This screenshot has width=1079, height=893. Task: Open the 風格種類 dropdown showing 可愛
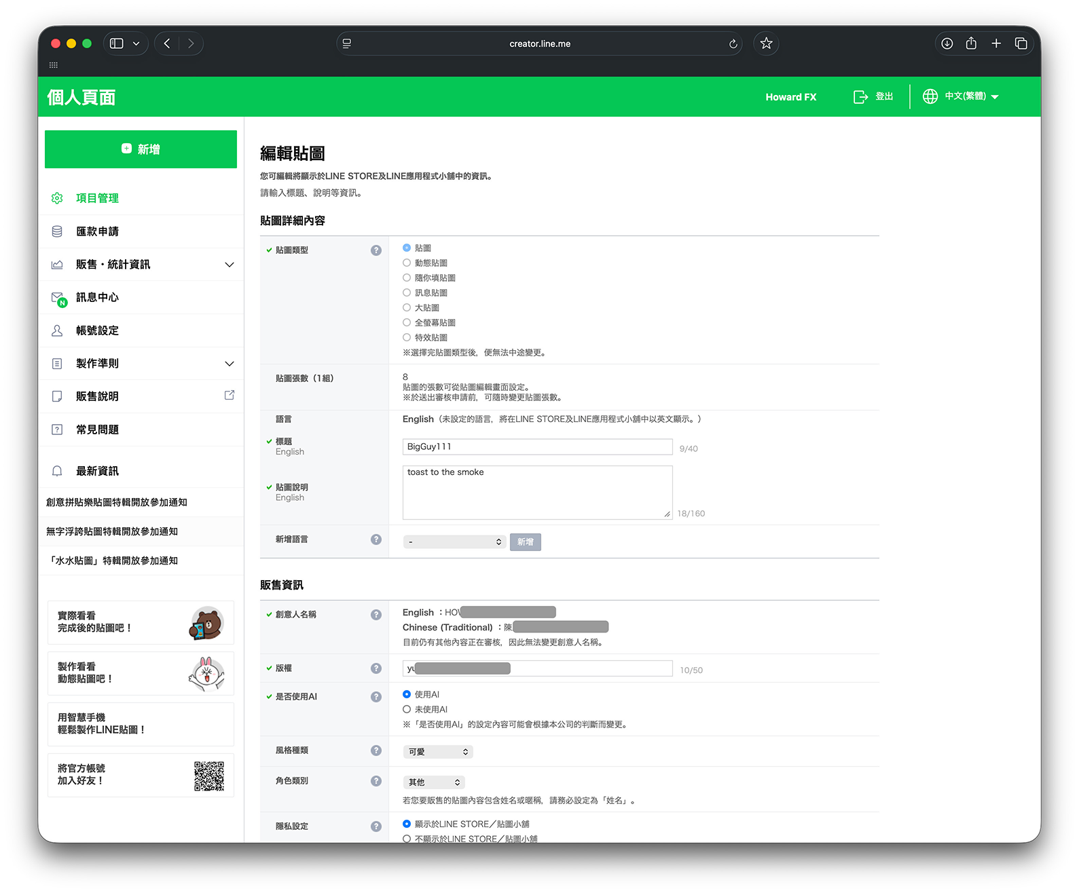pyautogui.click(x=438, y=752)
